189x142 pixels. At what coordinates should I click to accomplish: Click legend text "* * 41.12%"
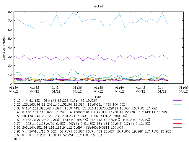[31, 101]
